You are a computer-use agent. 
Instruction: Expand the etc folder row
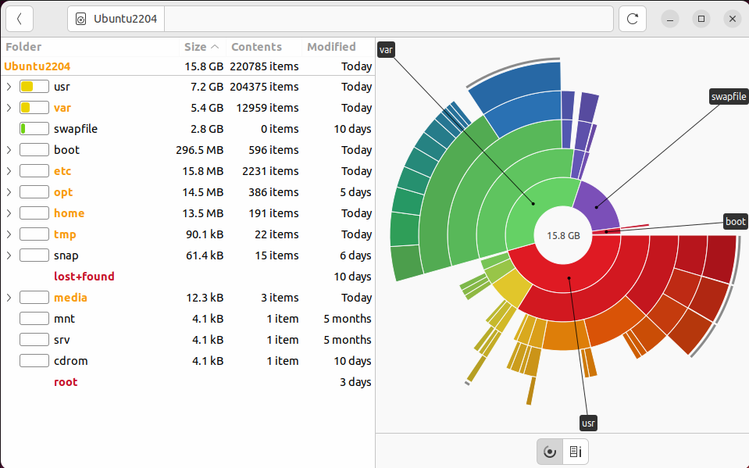(9, 170)
